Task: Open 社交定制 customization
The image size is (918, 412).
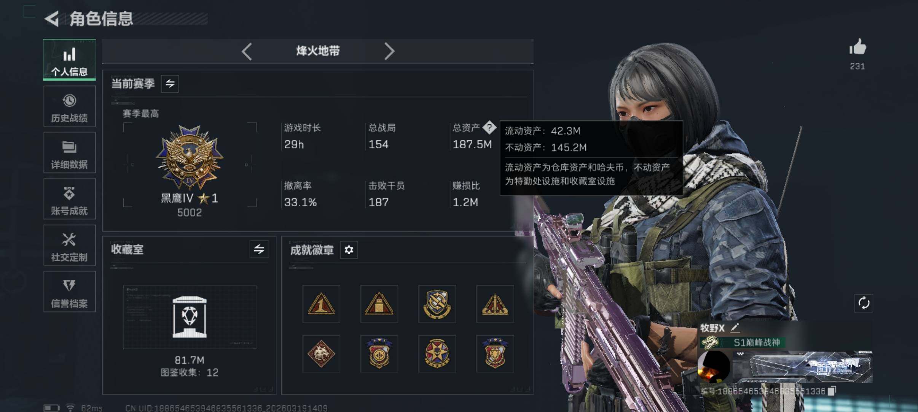Action: (70, 246)
